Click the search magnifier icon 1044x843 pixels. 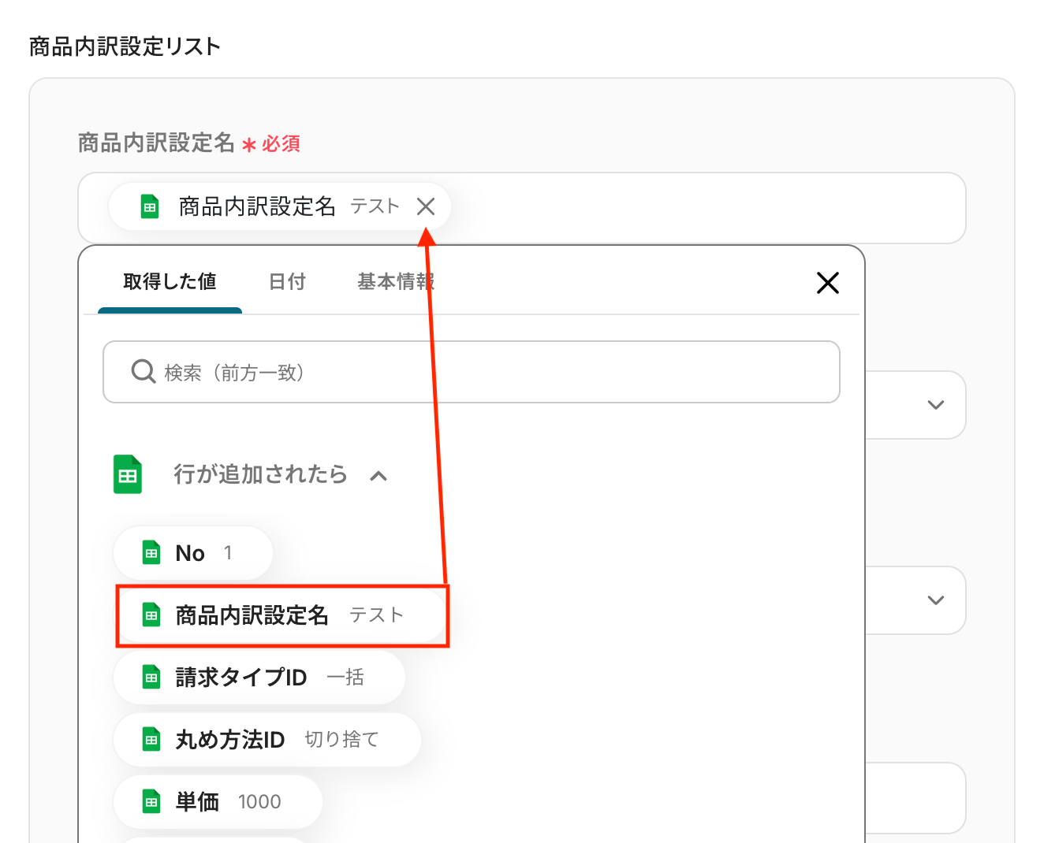pos(143,371)
